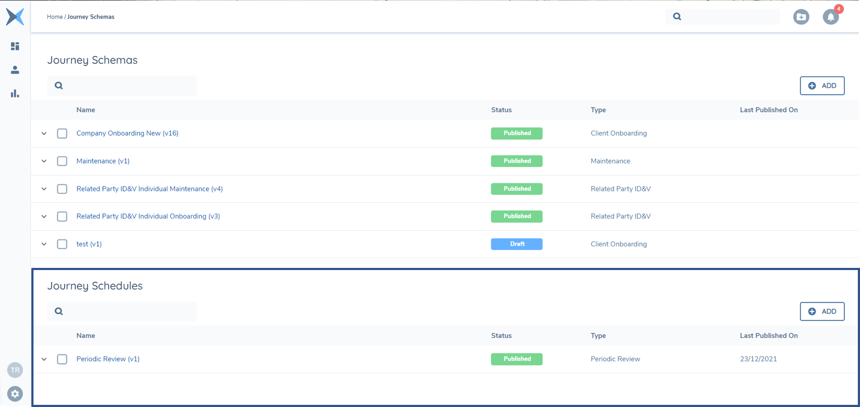The image size is (860, 407).
Task: Click ADD button for Journey Schedules
Action: click(822, 311)
